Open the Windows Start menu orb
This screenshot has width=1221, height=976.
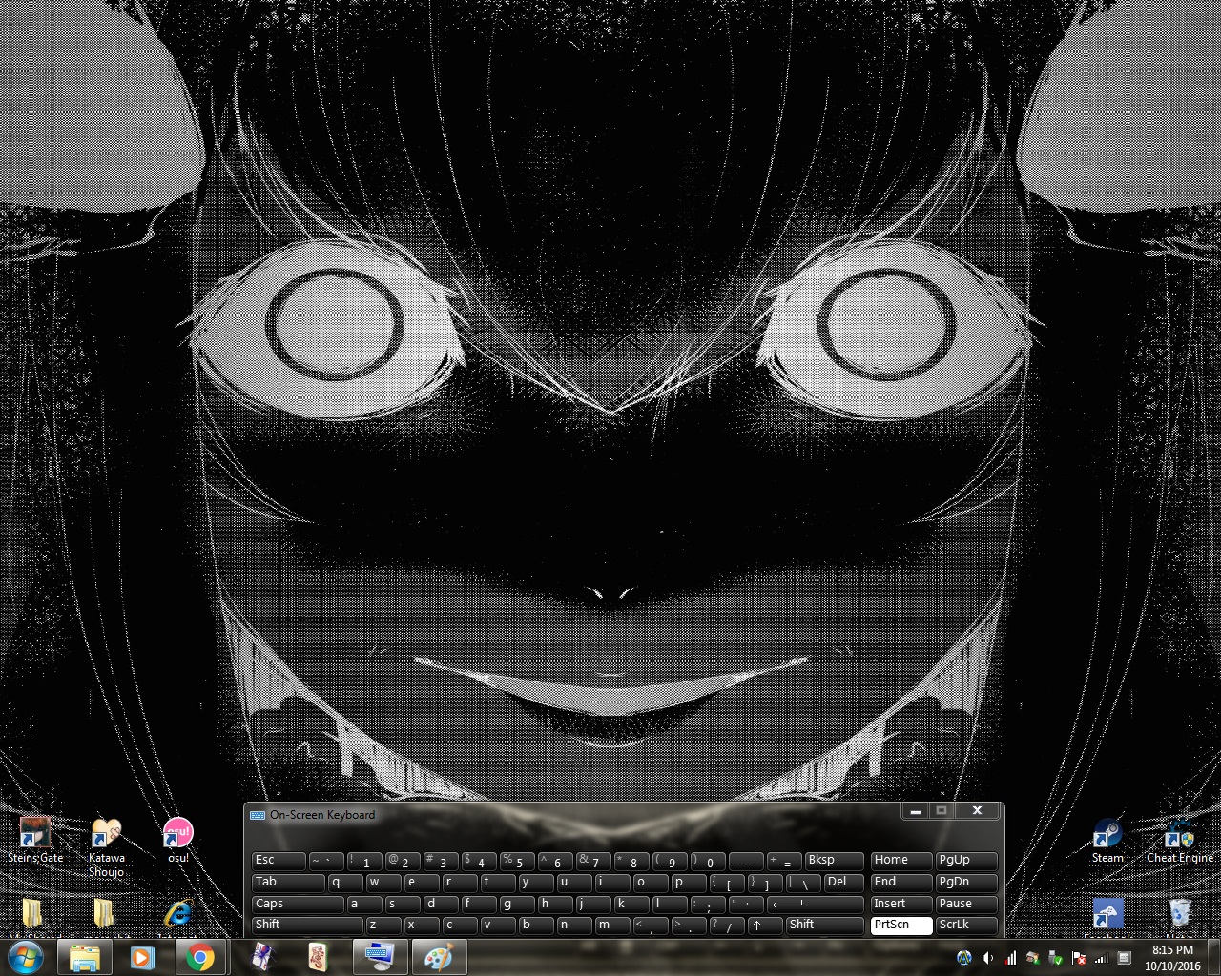[x=26, y=957]
